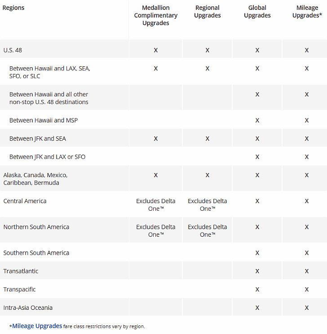Image resolution: width=327 pixels, height=334 pixels.
Task: Select the Between JFK and SEA row label
Action: coord(38,139)
